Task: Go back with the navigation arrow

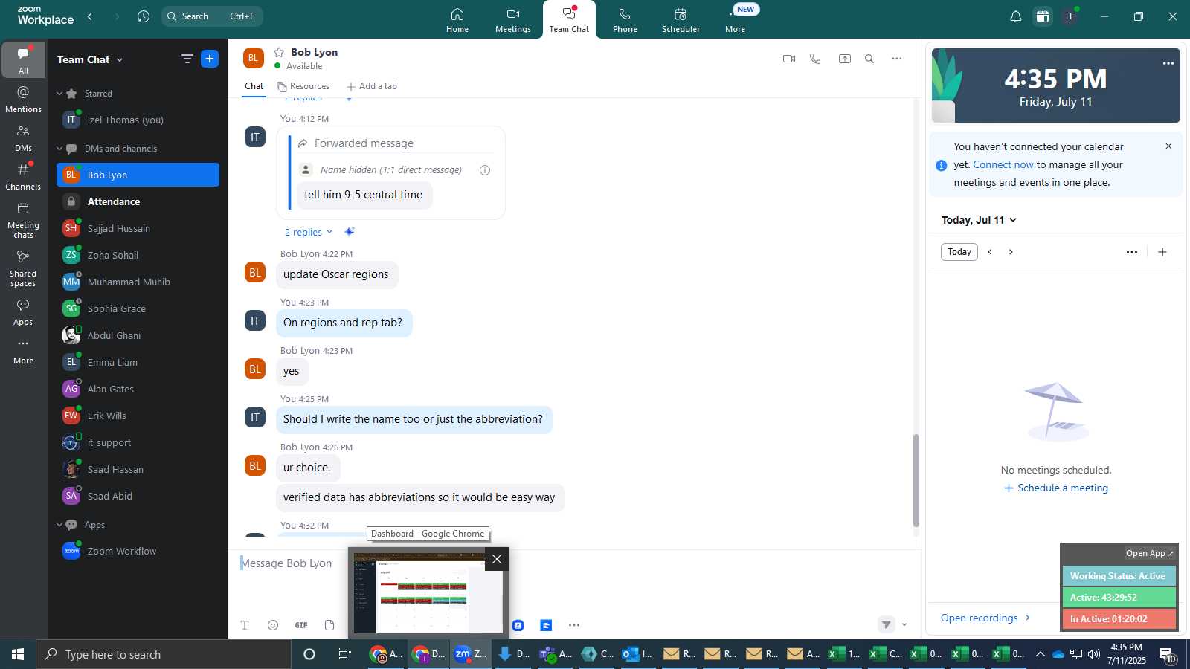Action: click(x=90, y=16)
